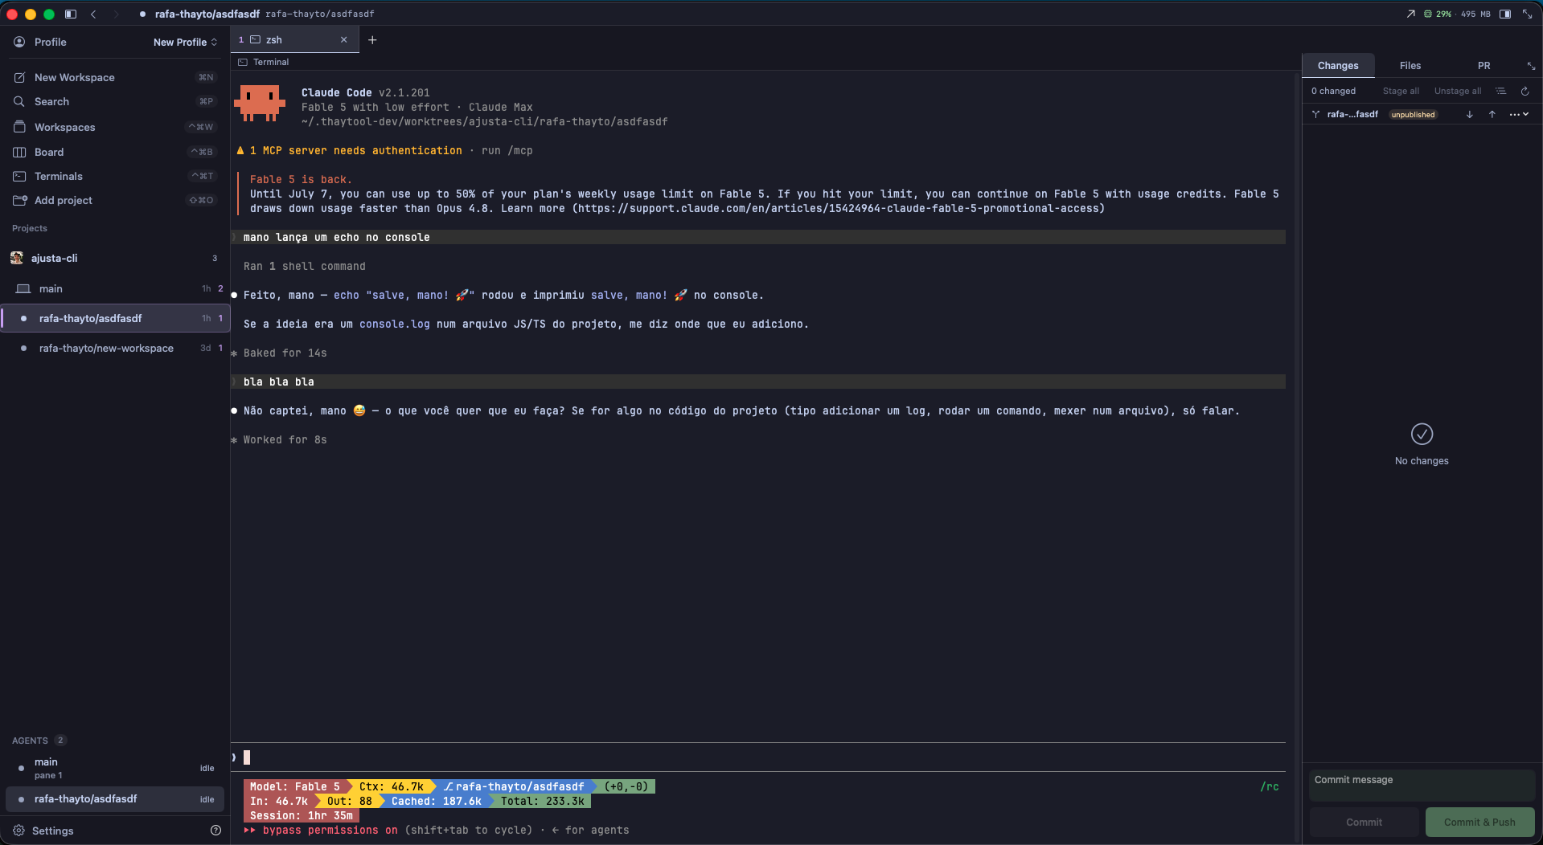The height and width of the screenshot is (845, 1543).
Task: Toggle the right panel layout icon
Action: point(1505,14)
